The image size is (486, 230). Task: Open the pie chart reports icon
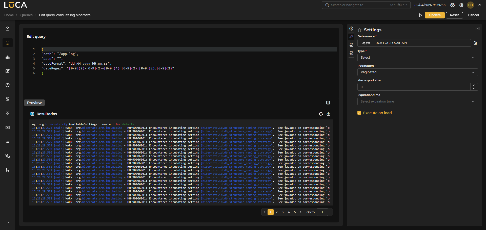(8, 85)
